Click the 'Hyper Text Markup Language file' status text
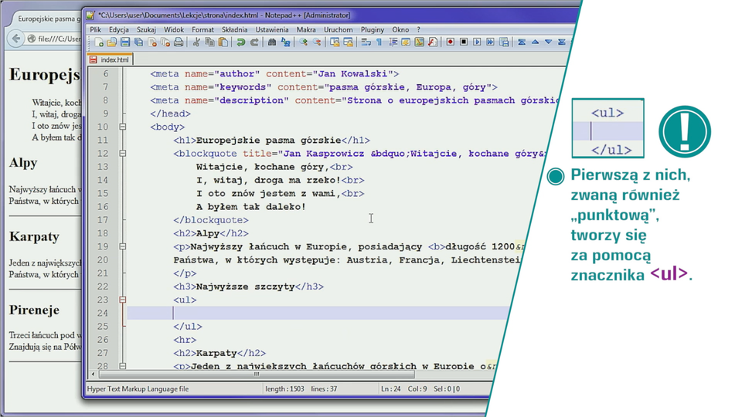Viewport: 742px width, 417px height. (x=138, y=388)
